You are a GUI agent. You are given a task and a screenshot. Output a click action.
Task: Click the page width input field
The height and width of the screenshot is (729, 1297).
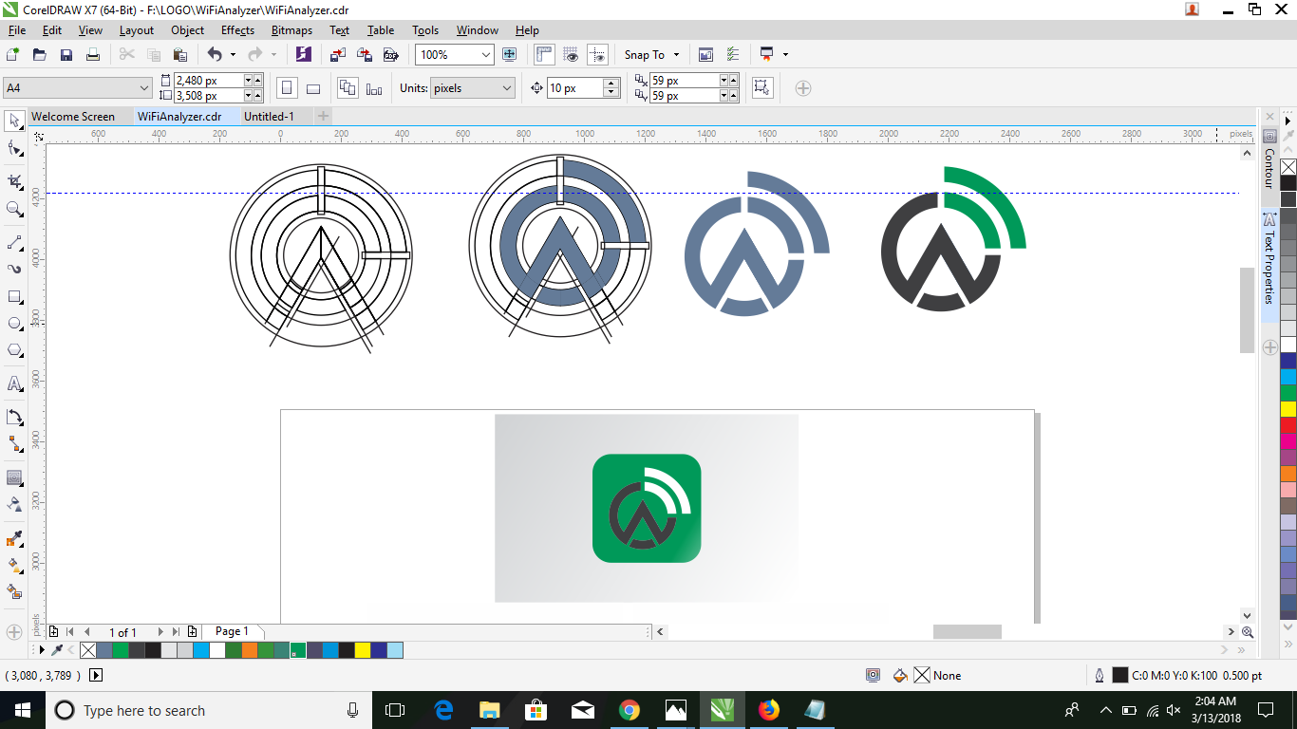pyautogui.click(x=208, y=81)
